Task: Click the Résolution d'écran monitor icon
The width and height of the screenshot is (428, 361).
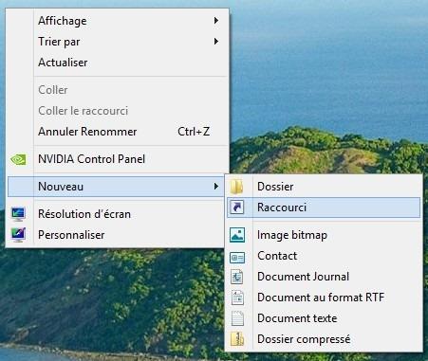Action: tap(18, 214)
